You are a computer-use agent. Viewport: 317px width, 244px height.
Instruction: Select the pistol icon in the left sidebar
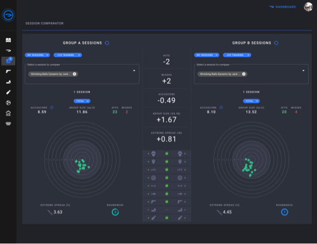pyautogui.click(x=8, y=71)
